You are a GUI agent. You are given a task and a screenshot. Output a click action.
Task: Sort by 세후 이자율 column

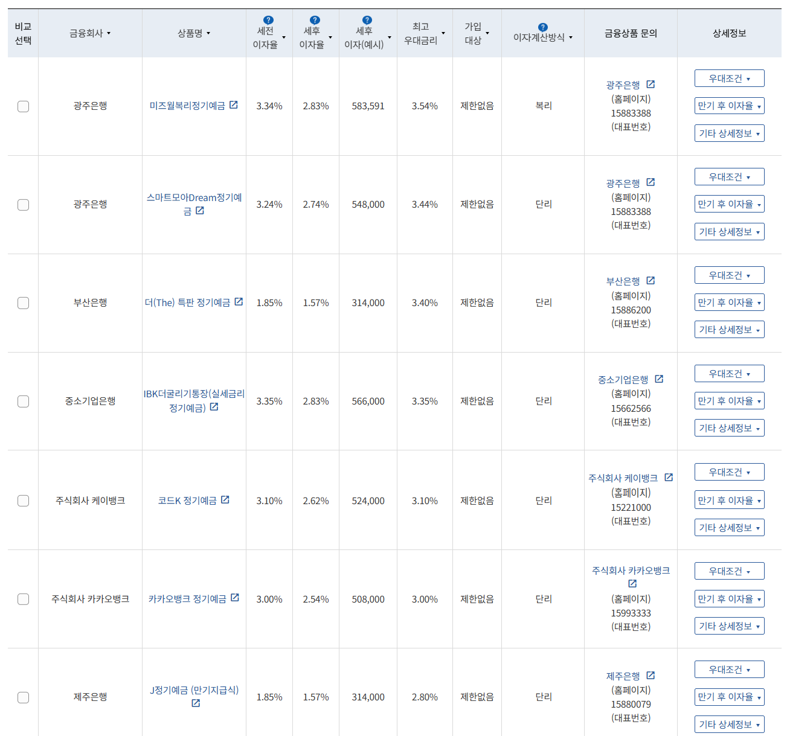click(x=315, y=37)
